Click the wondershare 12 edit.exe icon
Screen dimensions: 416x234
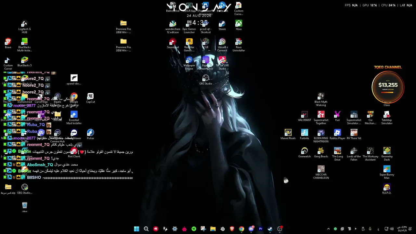tap(173, 27)
